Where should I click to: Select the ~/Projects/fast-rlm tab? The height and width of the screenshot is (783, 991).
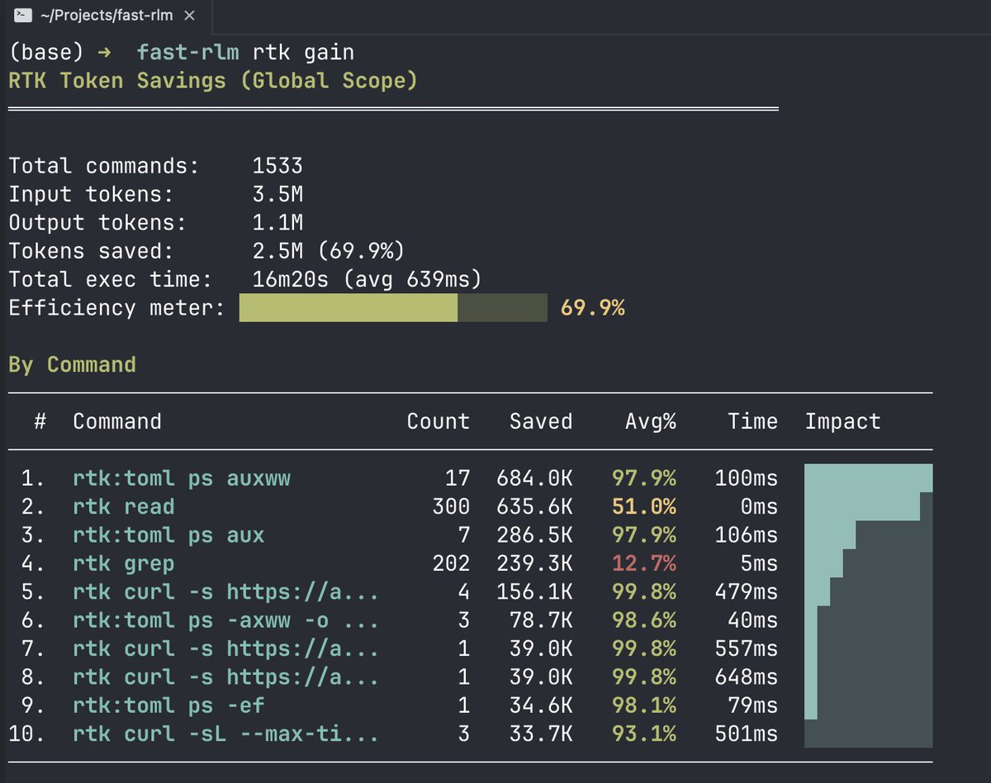pyautogui.click(x=106, y=15)
